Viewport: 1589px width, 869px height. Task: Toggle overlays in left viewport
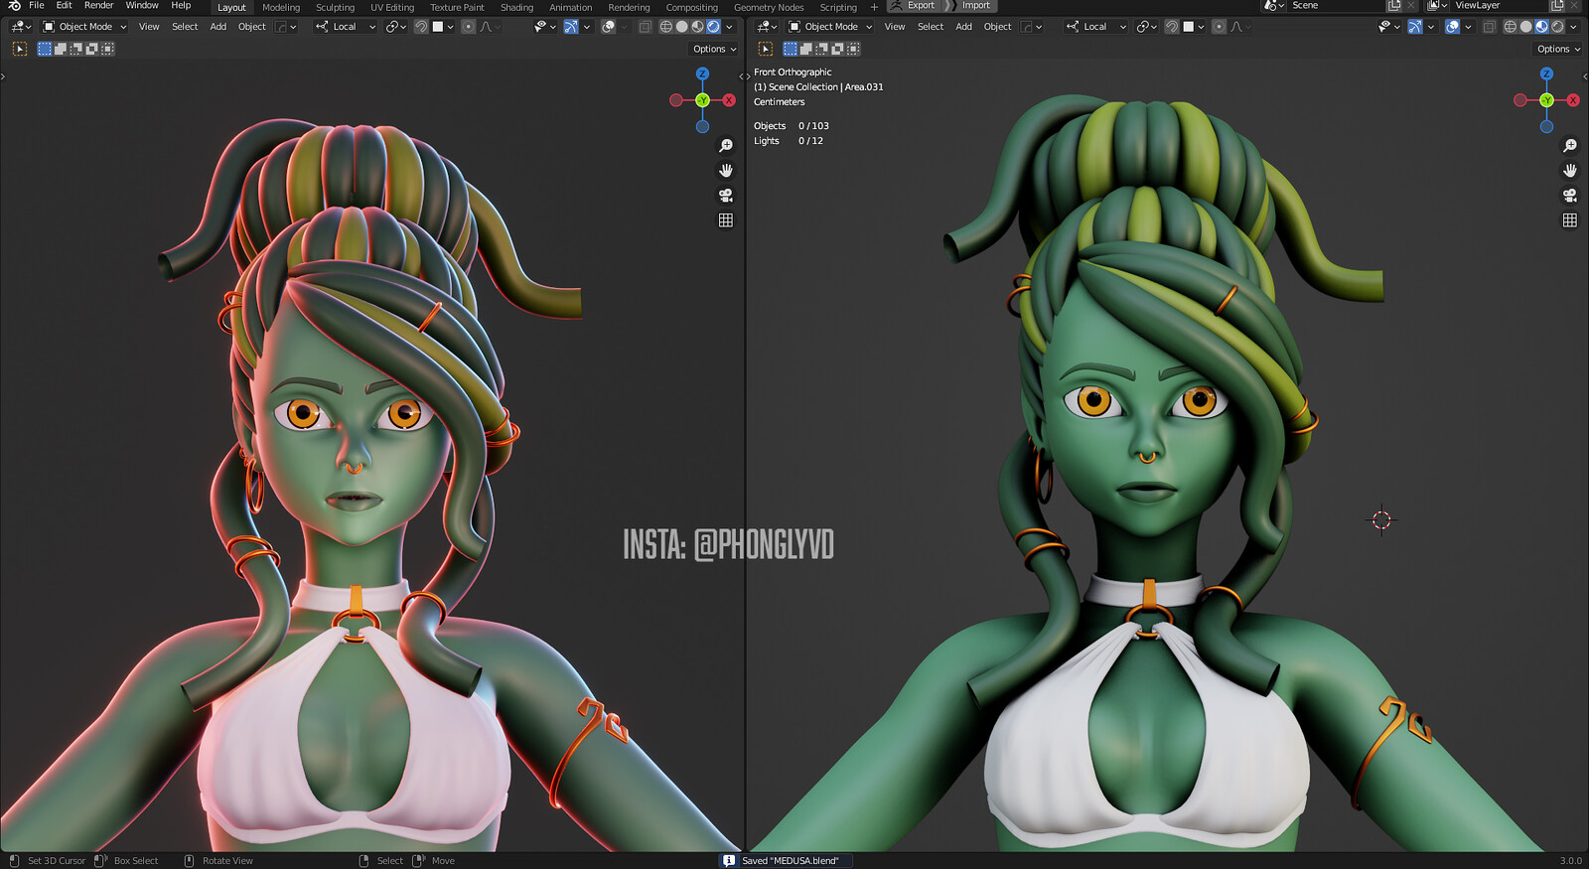pos(608,27)
